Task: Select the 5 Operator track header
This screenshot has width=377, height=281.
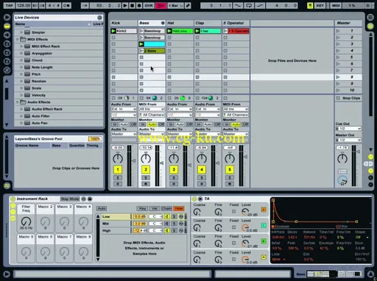Action: point(236,23)
